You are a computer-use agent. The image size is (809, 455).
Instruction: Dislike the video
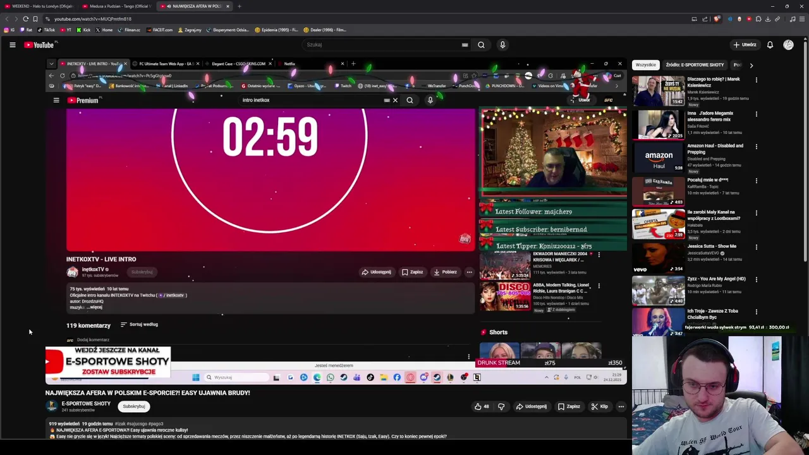pyautogui.click(x=501, y=406)
